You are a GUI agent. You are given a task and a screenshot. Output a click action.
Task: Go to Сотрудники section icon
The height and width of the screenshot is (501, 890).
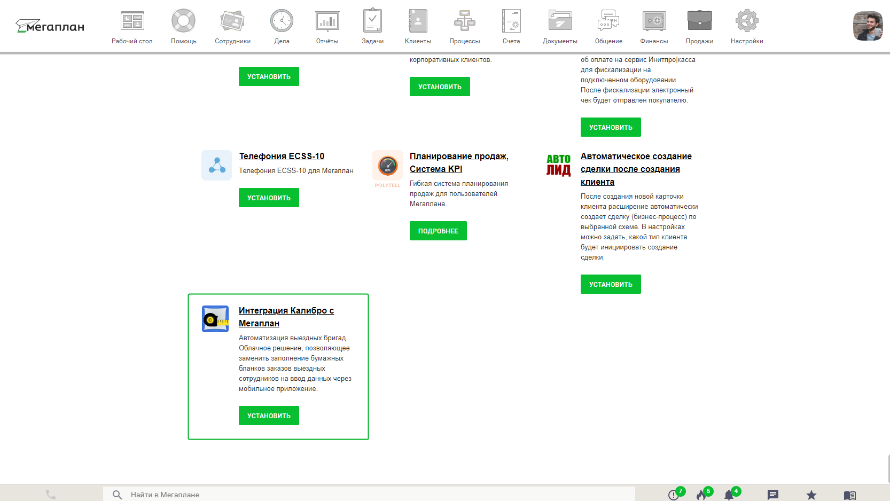(232, 21)
